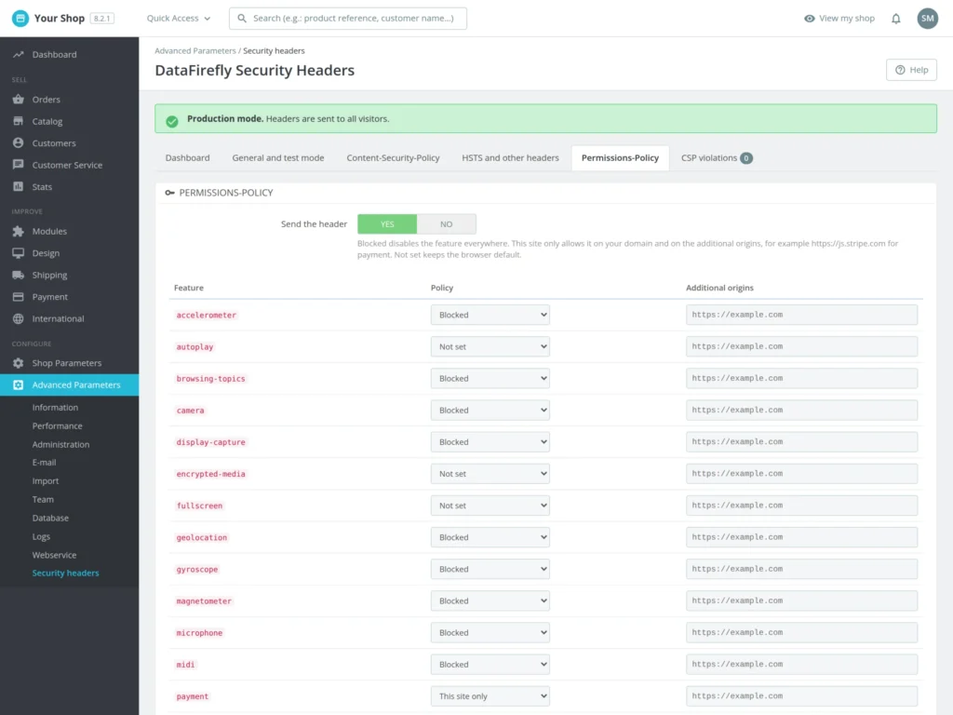
Task: Open the SM user avatar menu
Action: (928, 19)
